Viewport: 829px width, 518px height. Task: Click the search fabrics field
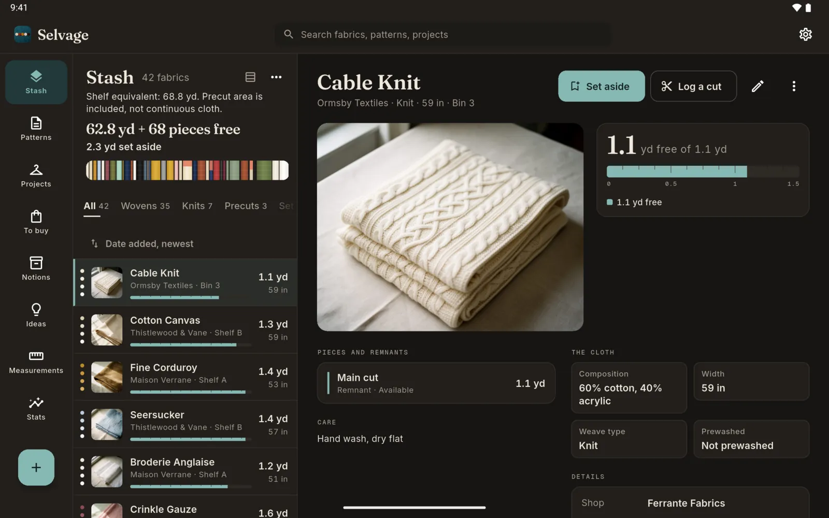[x=443, y=35]
